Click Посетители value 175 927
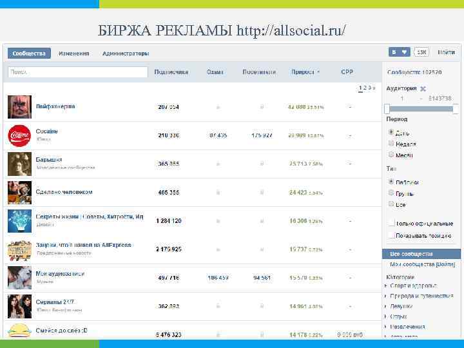The width and height of the screenshot is (464, 348). 262,135
